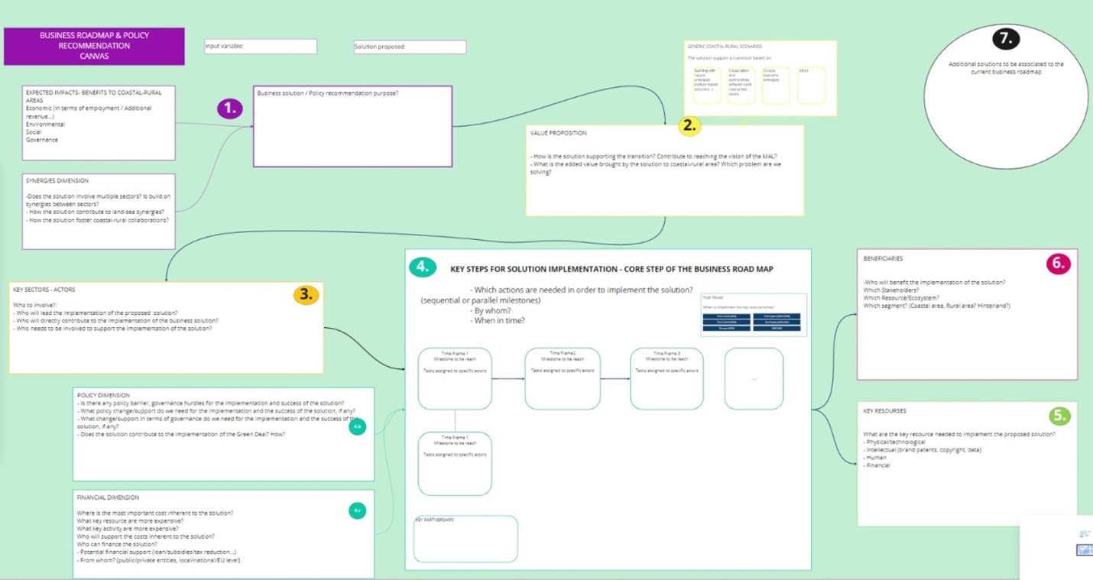Image resolution: width=1093 pixels, height=580 pixels.
Task: Select the teal badge in Policy Dimension box
Action: click(357, 428)
